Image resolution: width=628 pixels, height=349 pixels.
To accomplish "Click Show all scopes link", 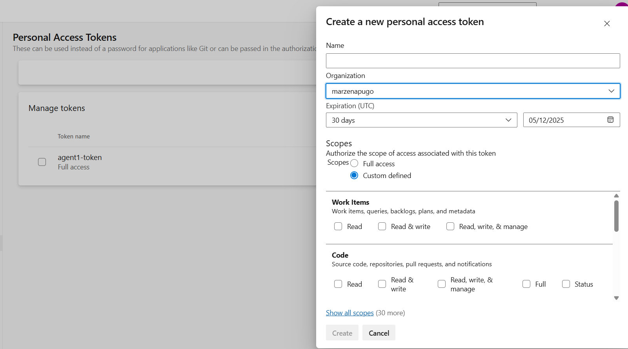I will pos(349,313).
